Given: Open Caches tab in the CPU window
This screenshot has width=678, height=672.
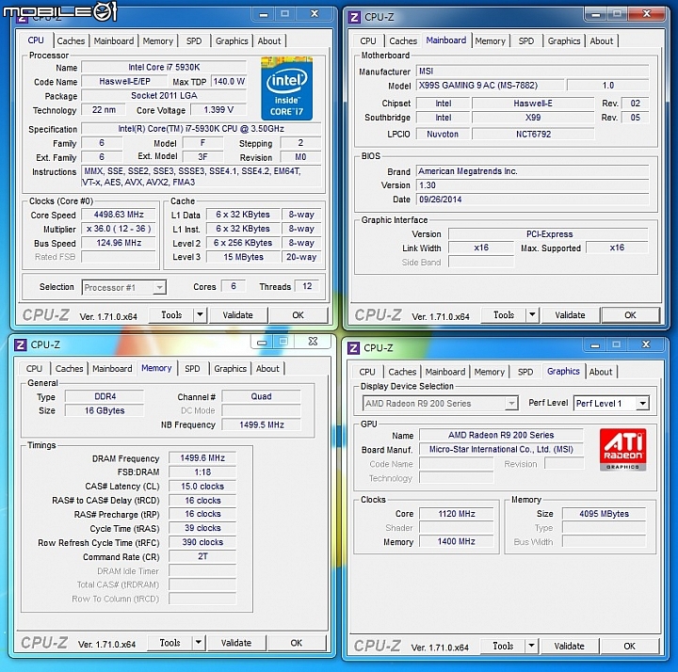Looking at the screenshot, I should 71,41.
